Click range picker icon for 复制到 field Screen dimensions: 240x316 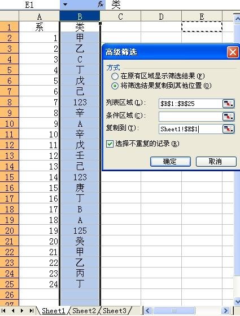[228, 129]
